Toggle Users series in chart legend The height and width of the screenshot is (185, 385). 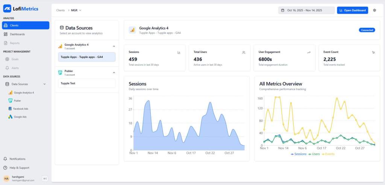[315, 154]
